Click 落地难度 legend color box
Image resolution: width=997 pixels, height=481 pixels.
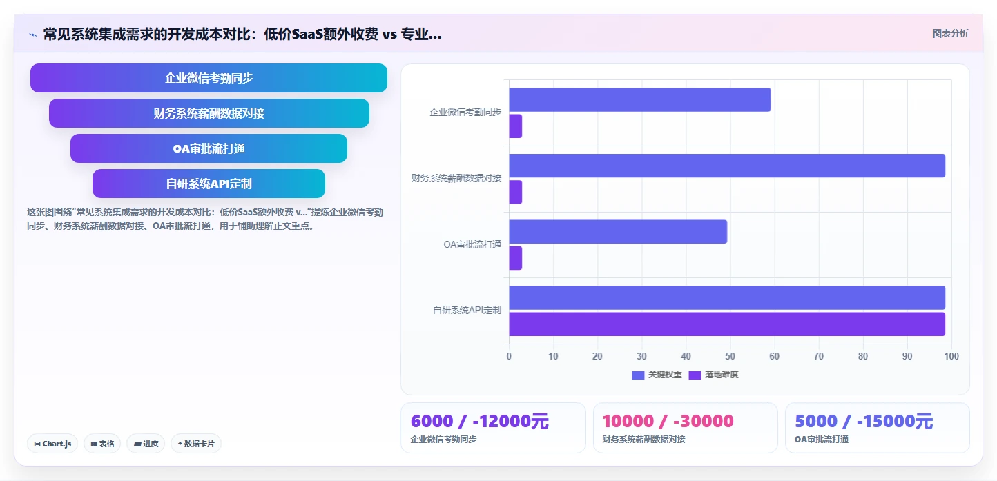tap(695, 375)
